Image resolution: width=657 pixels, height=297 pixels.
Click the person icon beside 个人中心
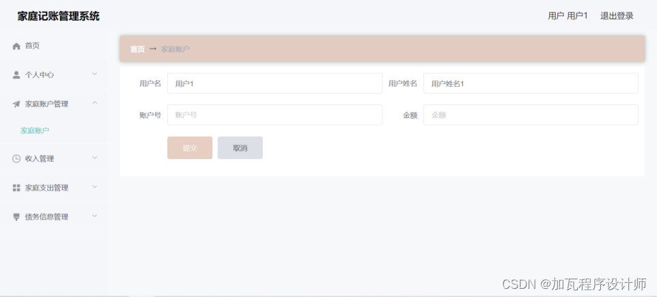pyautogui.click(x=16, y=75)
